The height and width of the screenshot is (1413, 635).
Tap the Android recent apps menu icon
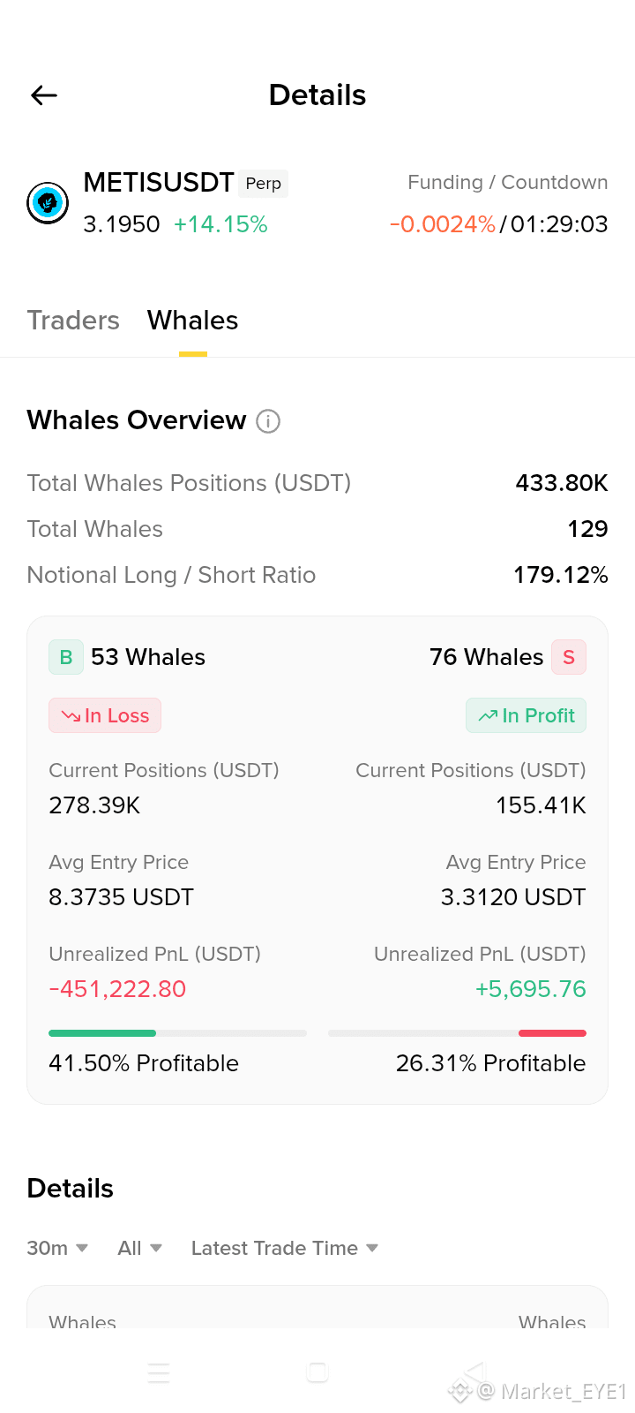(159, 1372)
